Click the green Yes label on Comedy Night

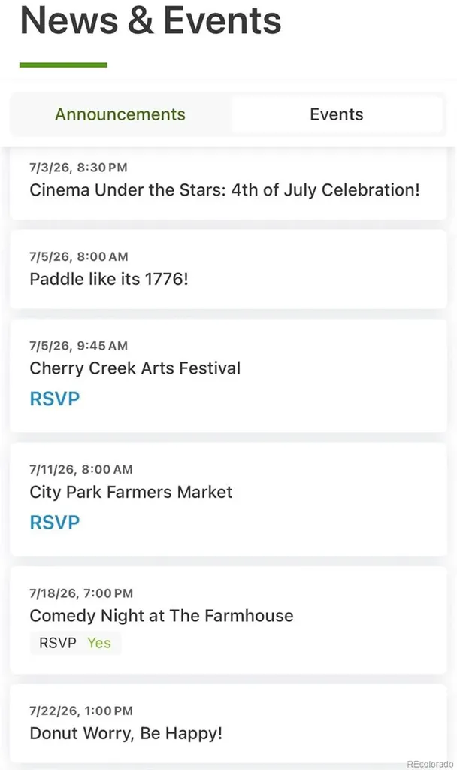tap(99, 643)
